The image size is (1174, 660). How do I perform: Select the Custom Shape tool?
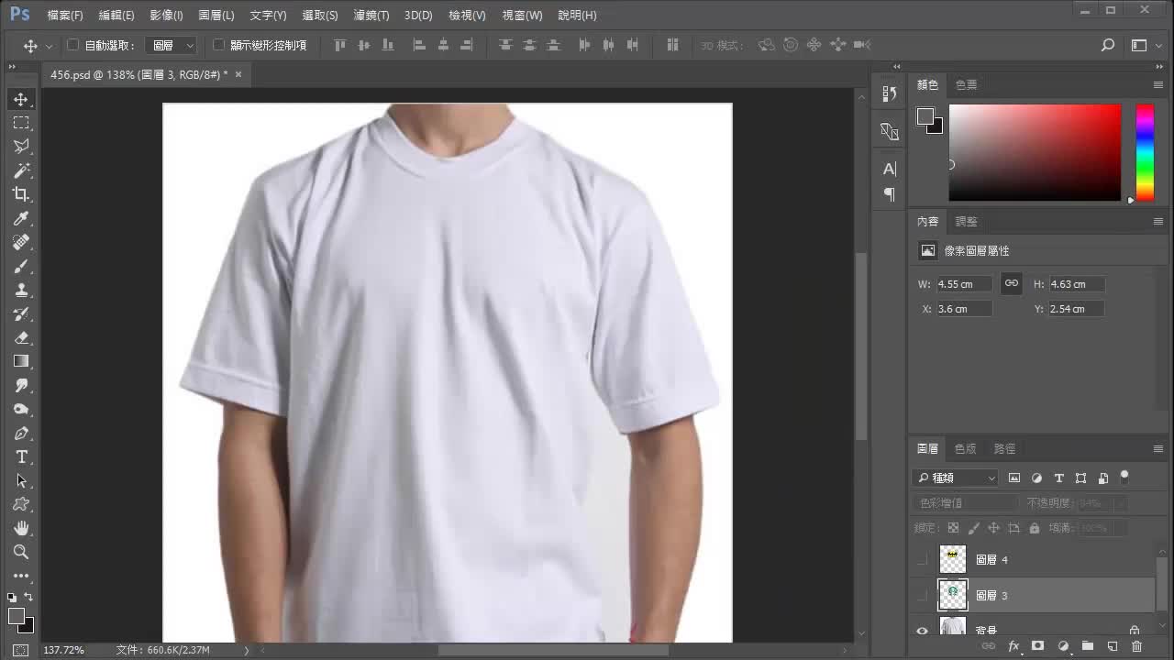point(21,504)
